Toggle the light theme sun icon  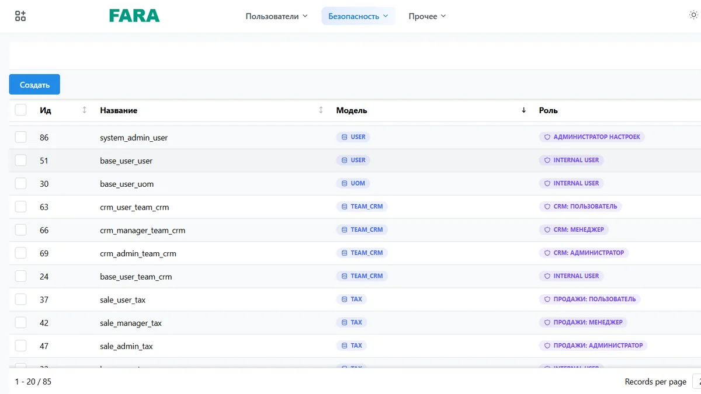pyautogui.click(x=693, y=16)
